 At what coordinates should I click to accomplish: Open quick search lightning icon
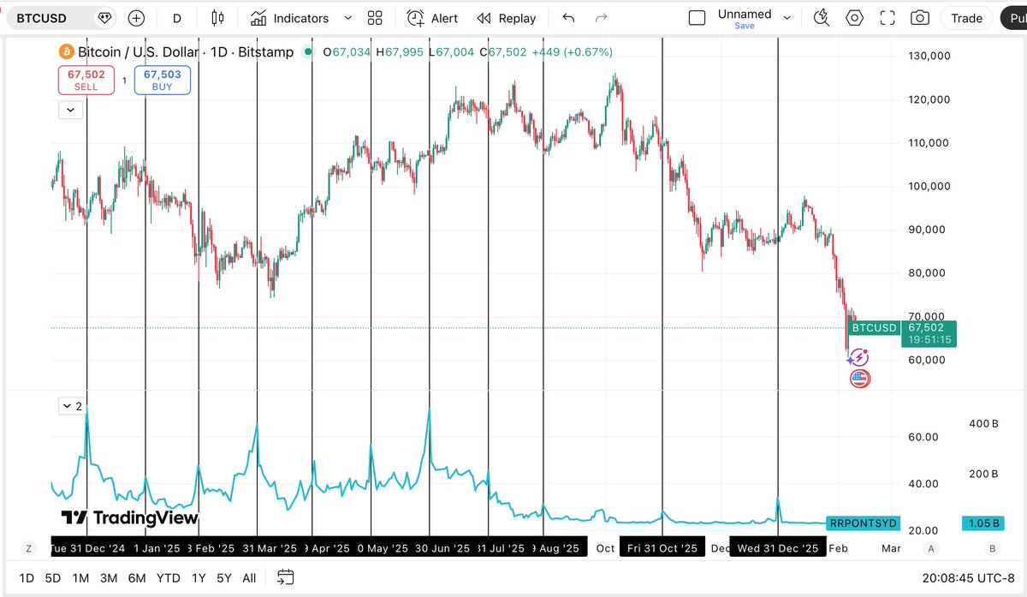pyautogui.click(x=822, y=18)
